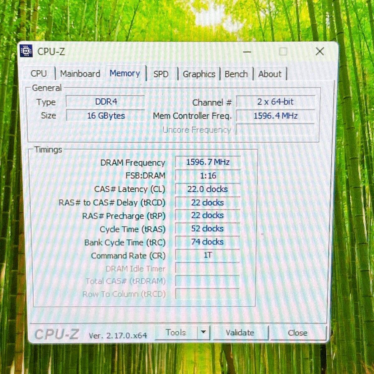The height and width of the screenshot is (374, 374).
Task: Click the CAS# Latency (CL) label
Action: (x=130, y=189)
